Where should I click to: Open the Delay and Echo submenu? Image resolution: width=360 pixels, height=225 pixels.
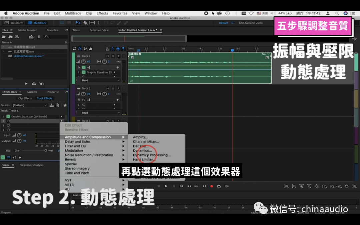(94, 142)
